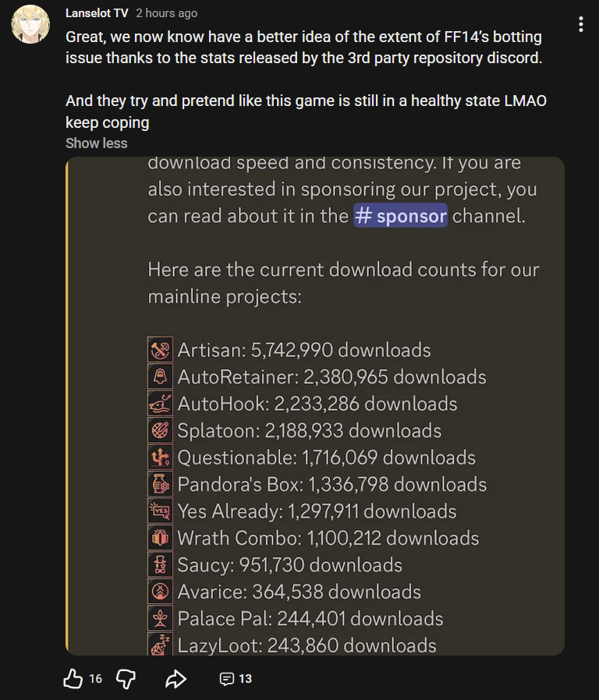The width and height of the screenshot is (599, 700).
Task: Open the three-dot post options menu
Action: pos(581,24)
